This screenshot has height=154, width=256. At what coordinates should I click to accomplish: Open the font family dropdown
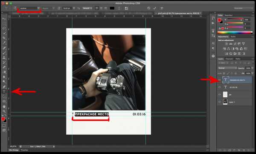30,8
